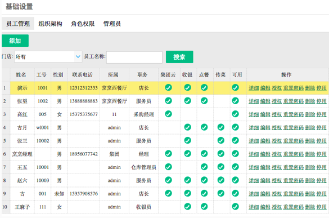Toggle 可用 status for 王麻子

(236, 207)
